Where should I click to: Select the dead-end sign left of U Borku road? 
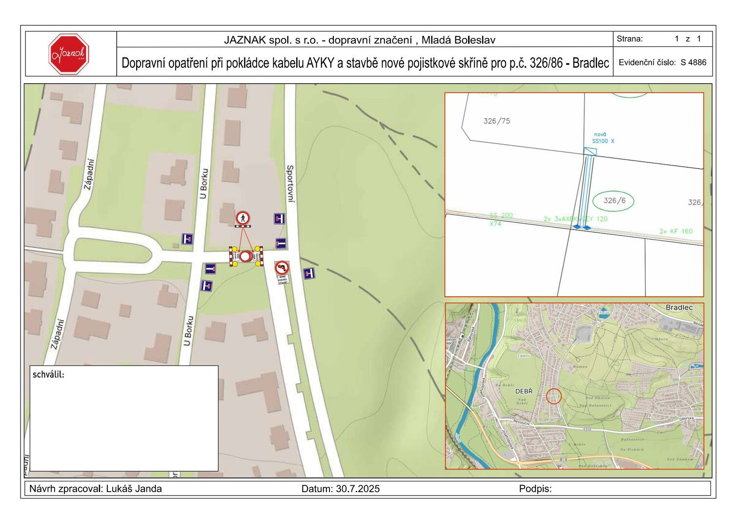187,239
